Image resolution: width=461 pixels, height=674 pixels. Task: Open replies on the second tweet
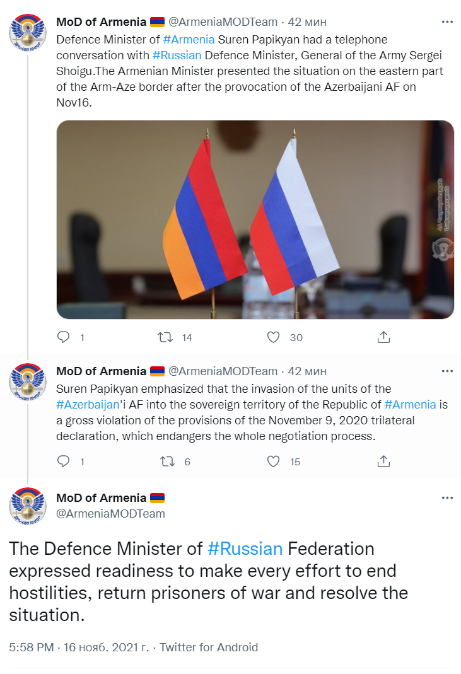(x=63, y=462)
